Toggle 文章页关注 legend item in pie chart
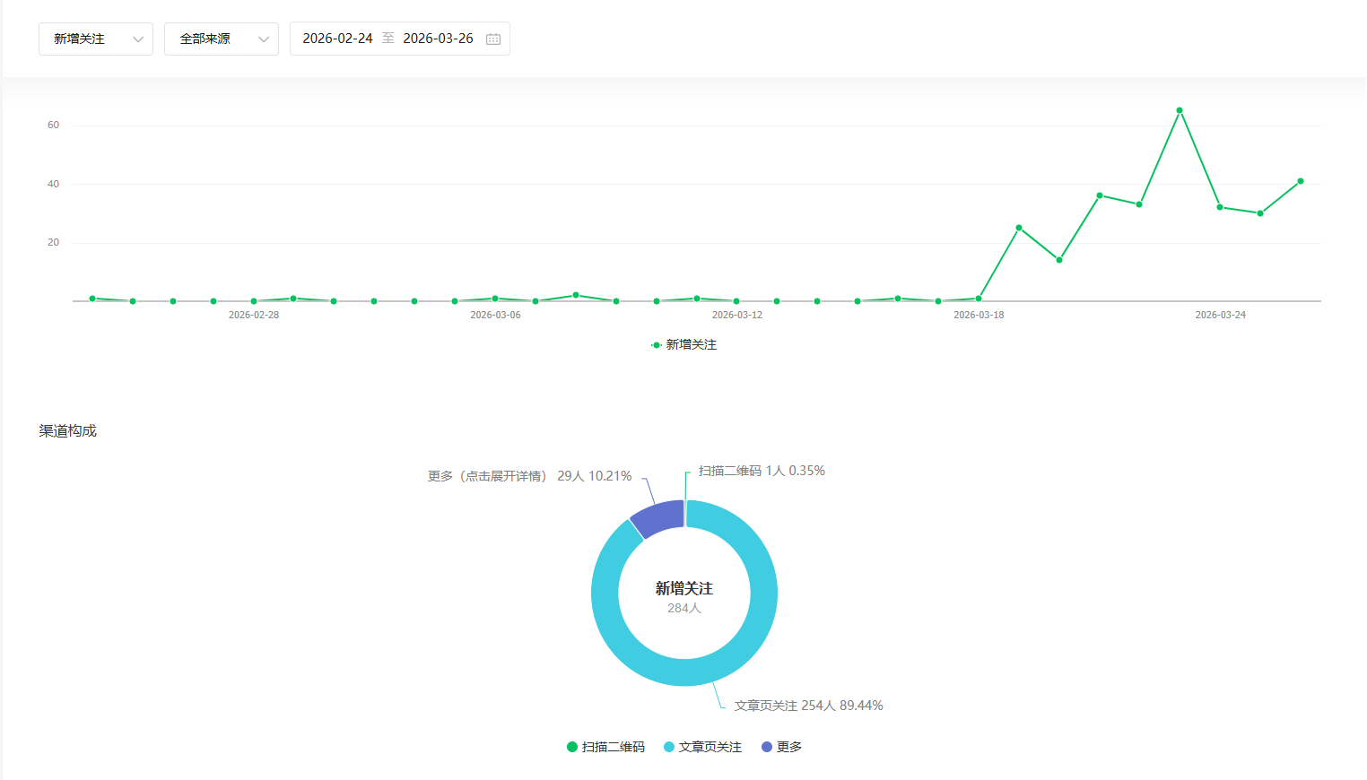Image resolution: width=1367 pixels, height=780 pixels. [x=702, y=747]
